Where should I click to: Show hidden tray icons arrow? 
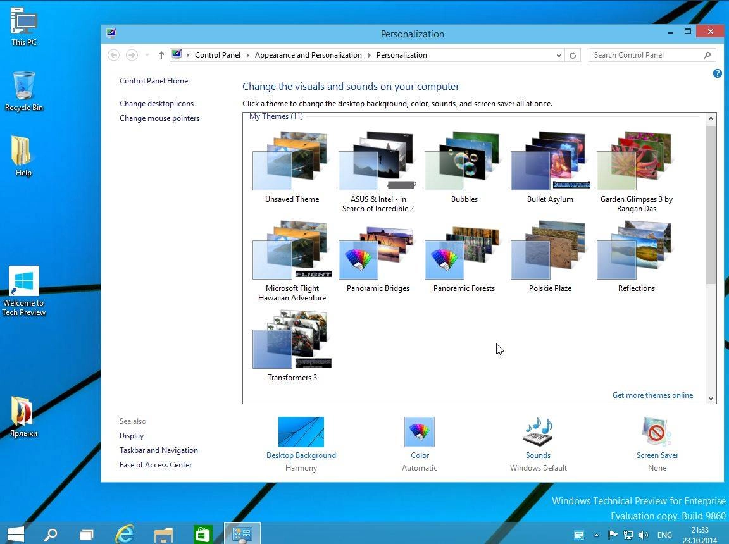click(x=596, y=535)
